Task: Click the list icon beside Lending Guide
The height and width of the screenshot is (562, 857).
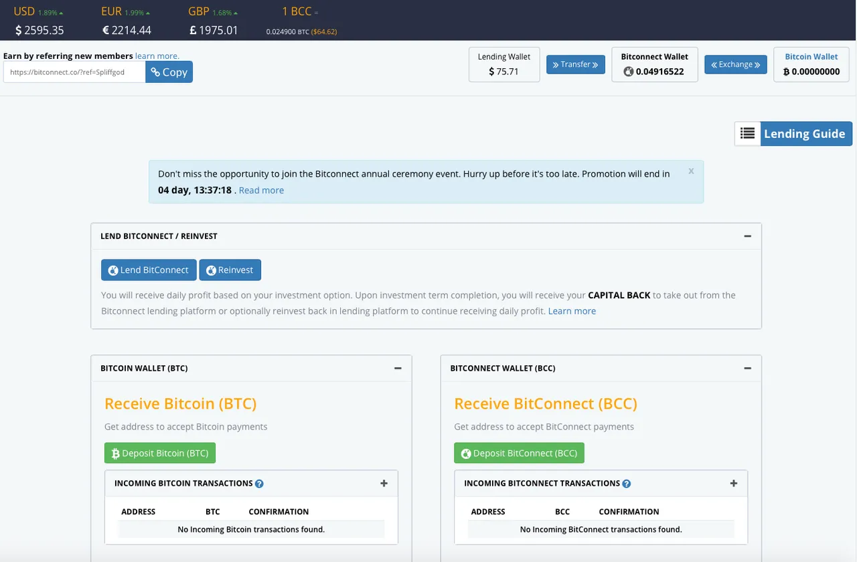Action: coord(748,134)
